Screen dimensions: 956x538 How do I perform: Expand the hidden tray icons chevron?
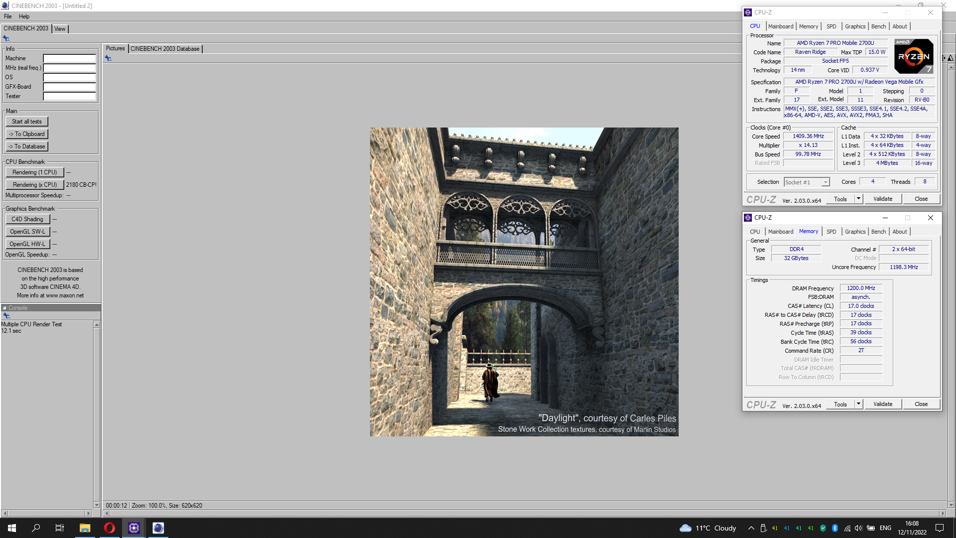point(751,528)
